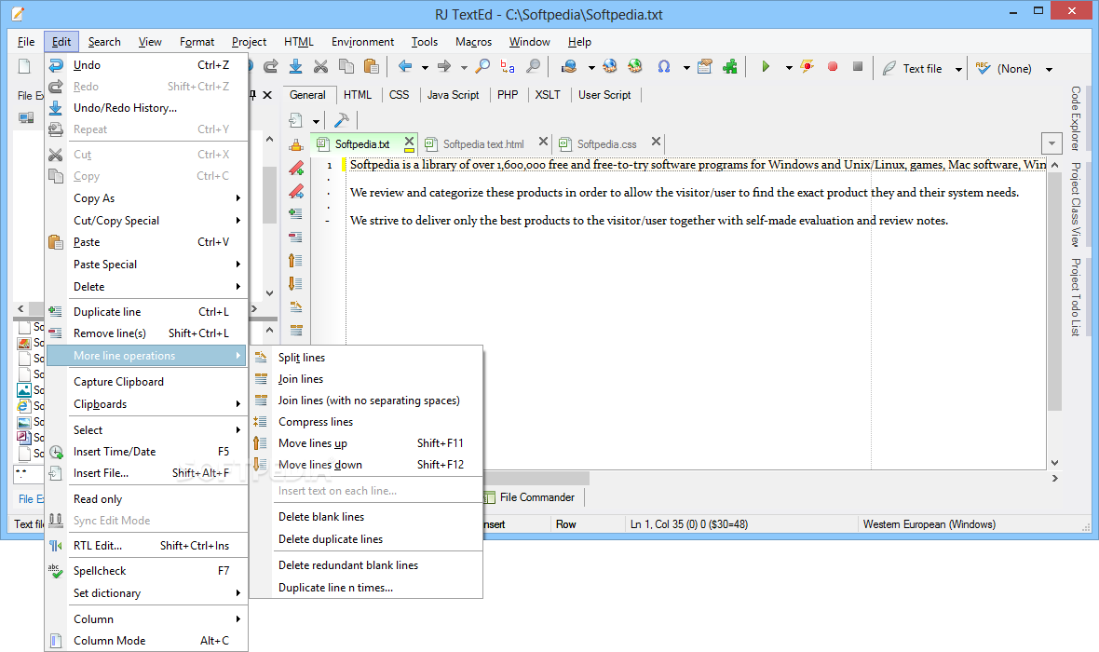The image size is (1099, 652).
Task: Choose Delete duplicate lines
Action: [367, 539]
